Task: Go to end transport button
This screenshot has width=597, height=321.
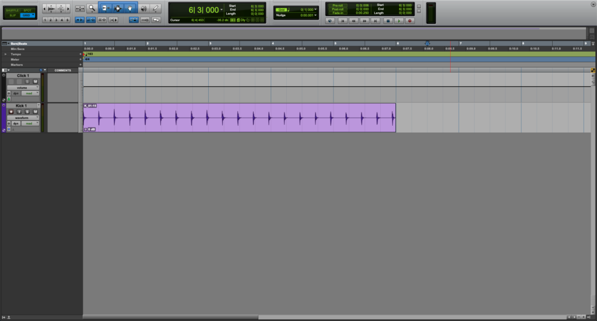Action: (x=376, y=21)
